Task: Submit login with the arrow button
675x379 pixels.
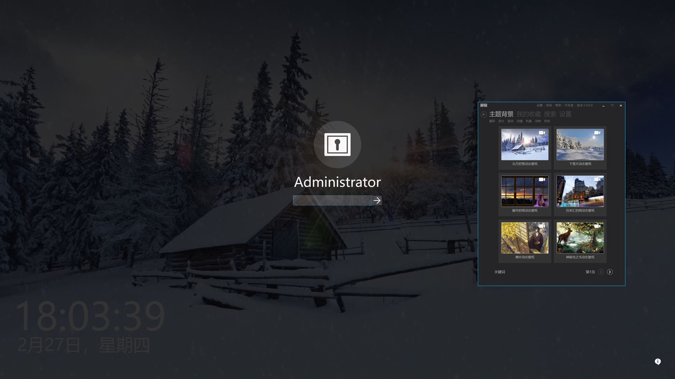Action: click(376, 199)
